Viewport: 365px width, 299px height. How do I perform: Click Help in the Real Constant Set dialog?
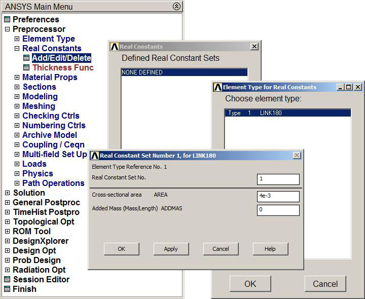pyautogui.click(x=270, y=249)
